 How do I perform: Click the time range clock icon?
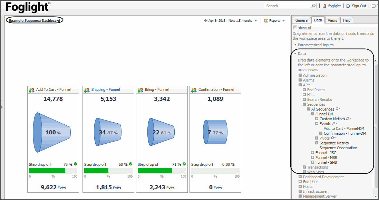(x=206, y=21)
